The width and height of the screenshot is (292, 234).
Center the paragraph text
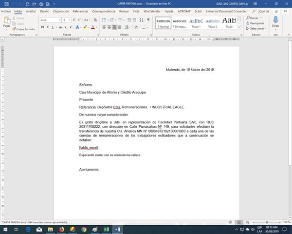point(109,27)
